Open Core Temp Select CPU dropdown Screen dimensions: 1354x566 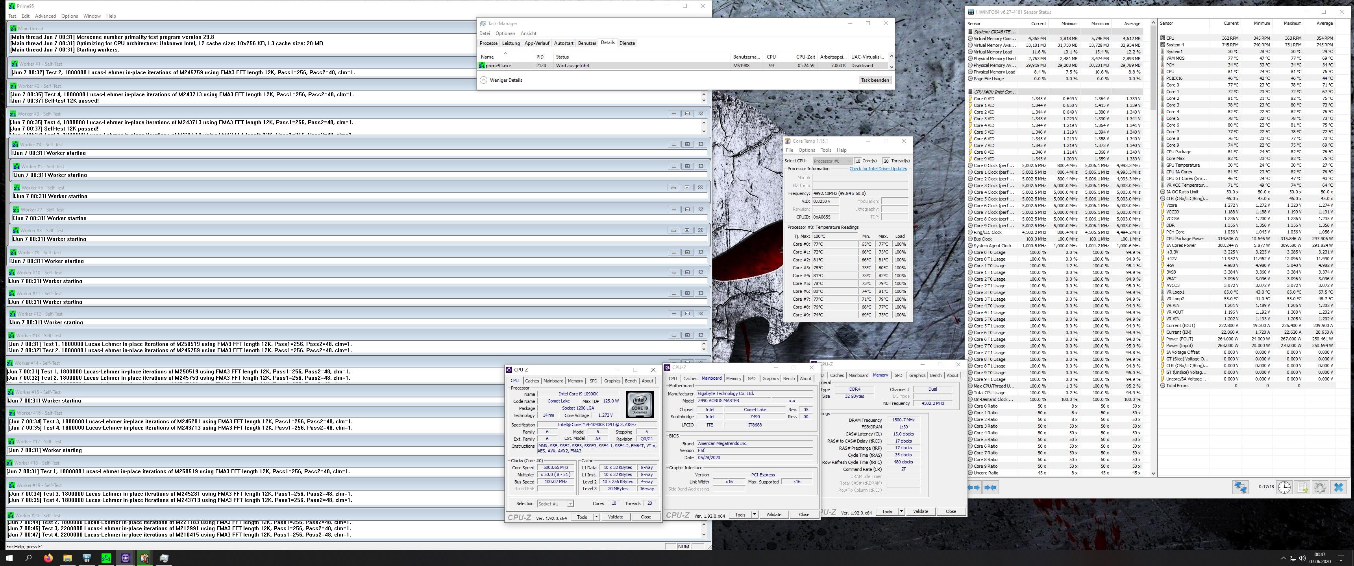coord(832,161)
